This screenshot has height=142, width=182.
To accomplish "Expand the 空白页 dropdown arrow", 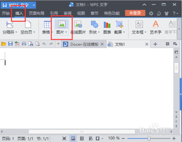I will [x=34, y=32].
